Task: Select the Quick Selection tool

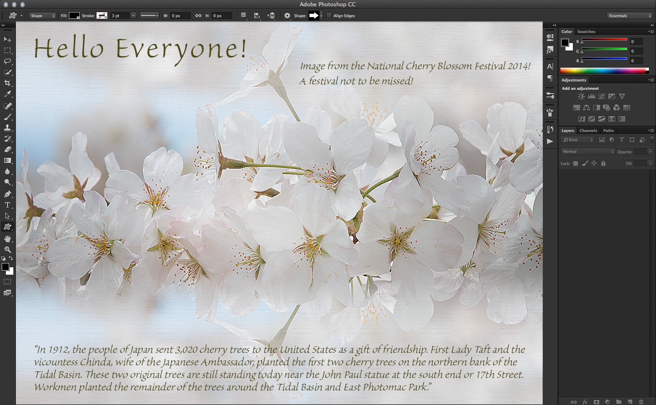Action: (8, 72)
